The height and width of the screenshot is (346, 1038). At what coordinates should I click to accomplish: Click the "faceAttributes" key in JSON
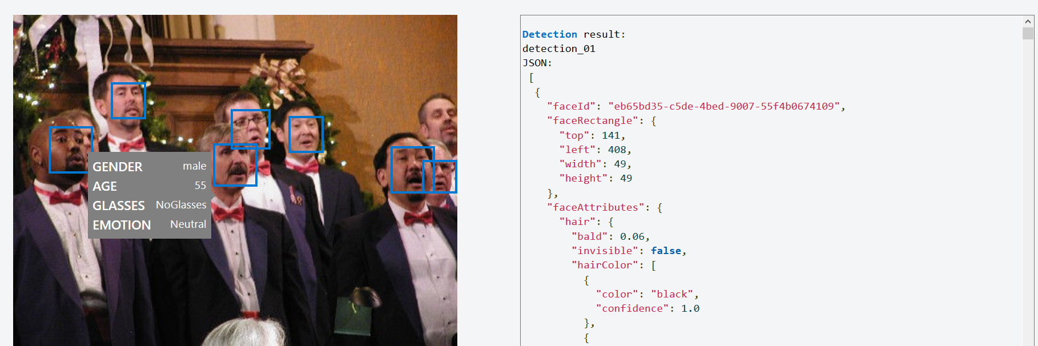[x=596, y=207]
